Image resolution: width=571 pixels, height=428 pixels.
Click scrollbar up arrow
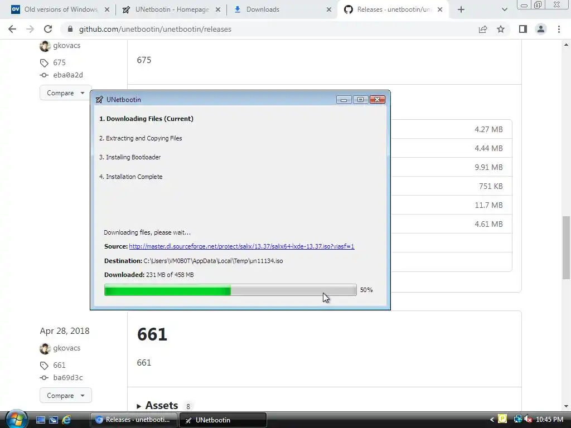pos(566,45)
